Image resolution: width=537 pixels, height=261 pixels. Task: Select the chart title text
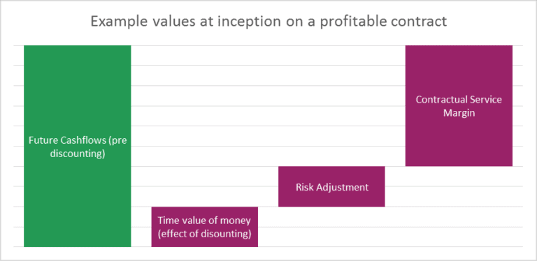(x=268, y=22)
